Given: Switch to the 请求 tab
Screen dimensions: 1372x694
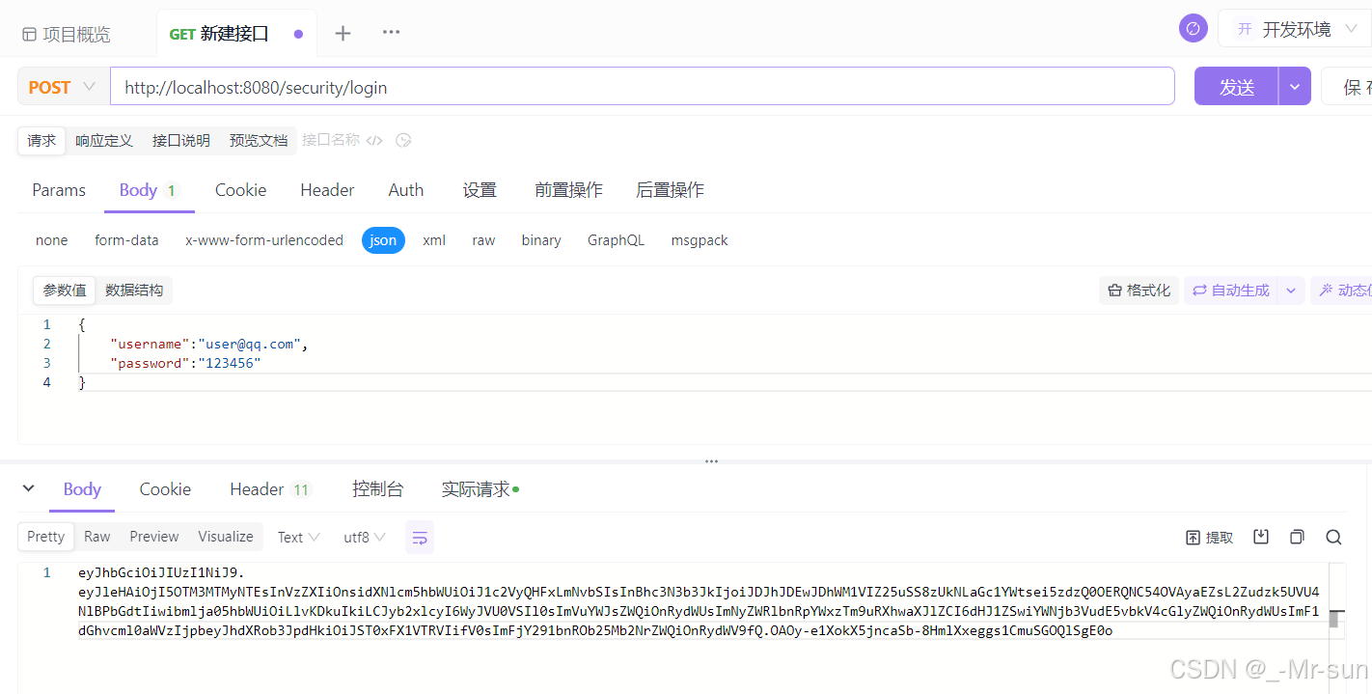Looking at the screenshot, I should (x=41, y=140).
